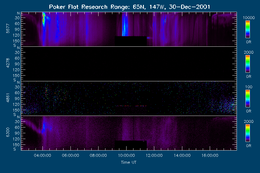This screenshot has height=173, width=260.
Task: Click the 12:00:00 time axis label
Action: coord(154,155)
